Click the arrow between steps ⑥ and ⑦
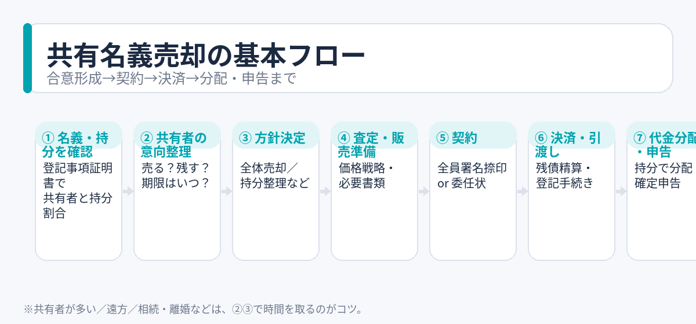 tap(621, 192)
